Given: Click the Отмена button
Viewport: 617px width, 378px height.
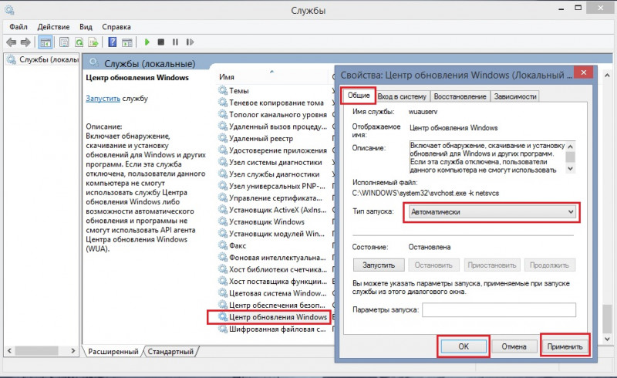Looking at the screenshot, I should click(x=514, y=346).
